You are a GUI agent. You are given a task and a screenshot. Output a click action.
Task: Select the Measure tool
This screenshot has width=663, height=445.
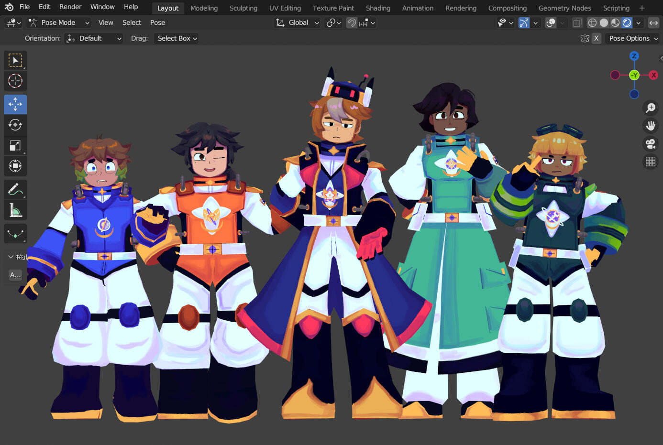coord(15,210)
